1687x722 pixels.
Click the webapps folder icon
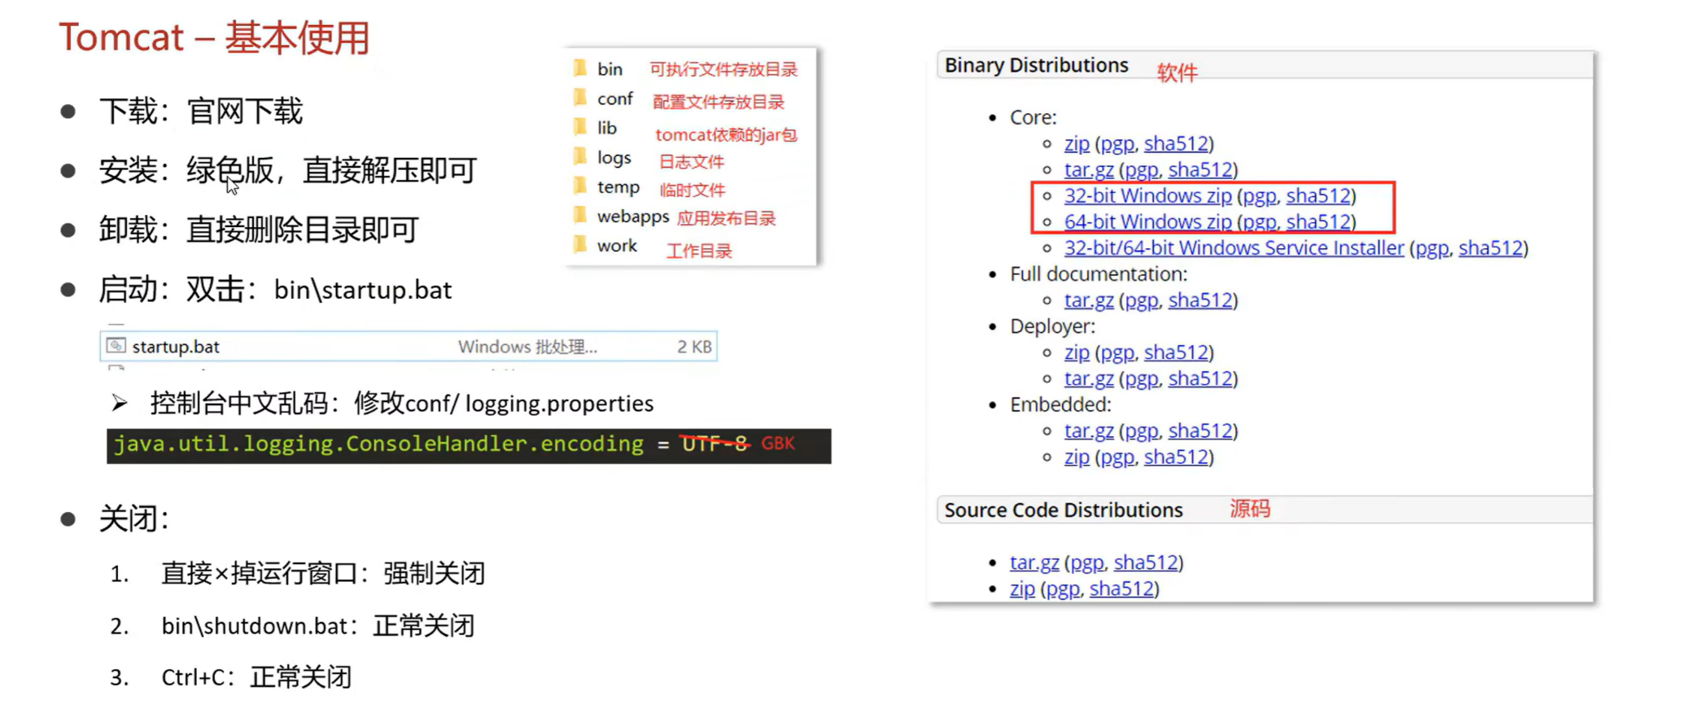tap(580, 216)
